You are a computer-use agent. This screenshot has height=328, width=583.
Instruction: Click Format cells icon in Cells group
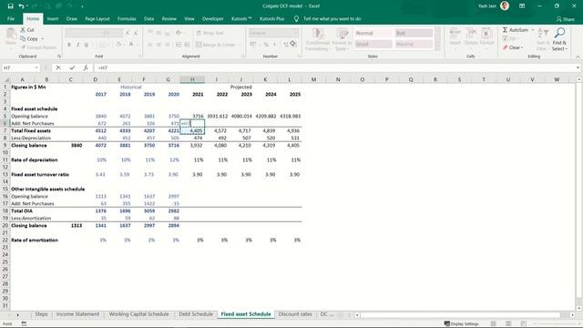486,34
